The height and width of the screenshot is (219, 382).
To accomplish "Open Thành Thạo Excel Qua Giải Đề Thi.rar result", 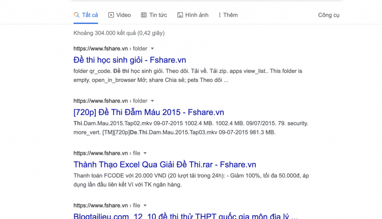I will click(165, 165).
